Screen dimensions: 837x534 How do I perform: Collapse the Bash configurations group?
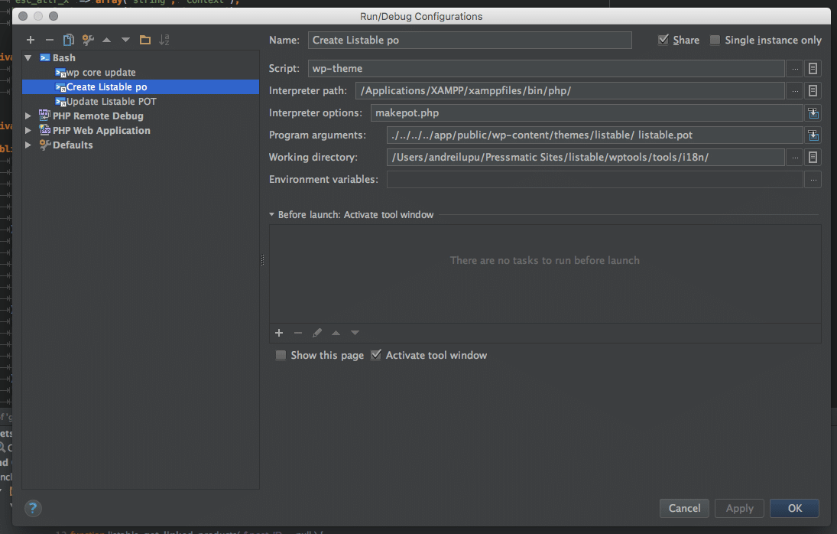pos(28,57)
